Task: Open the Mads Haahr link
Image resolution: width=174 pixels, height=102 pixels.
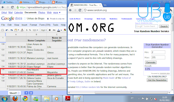Action: [x=109, y=78]
